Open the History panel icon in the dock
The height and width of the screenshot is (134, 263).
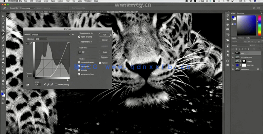pyautogui.click(x=228, y=16)
